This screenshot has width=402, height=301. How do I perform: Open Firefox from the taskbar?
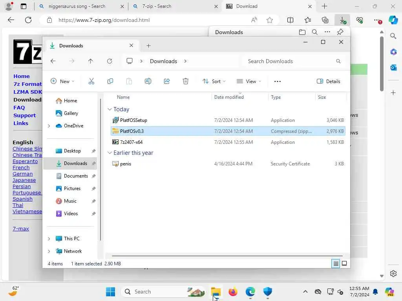pyautogui.click(x=233, y=292)
